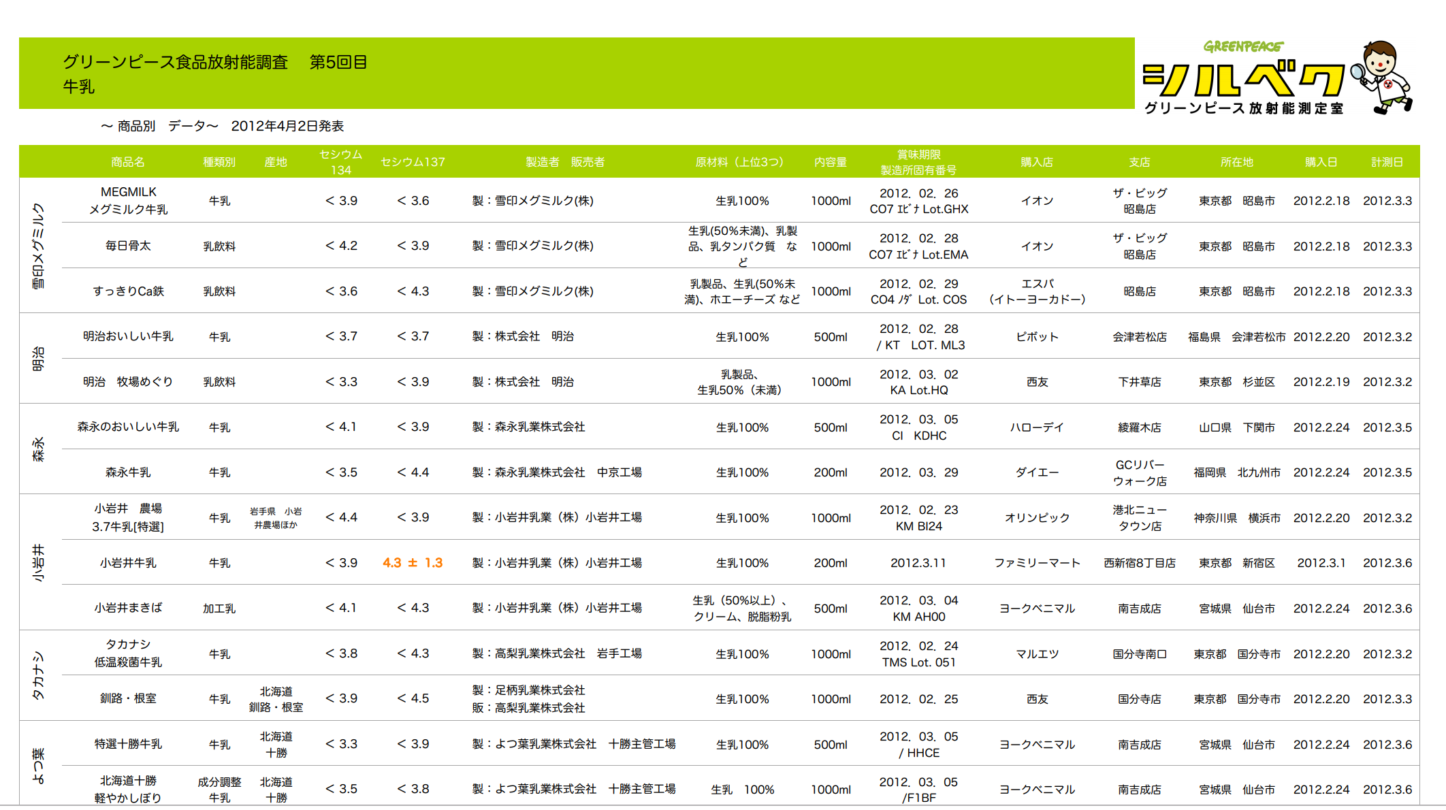Viewport: 1446px width, 810px height.
Task: Click location 神奈川県 横浜市
Action: click(x=1237, y=518)
